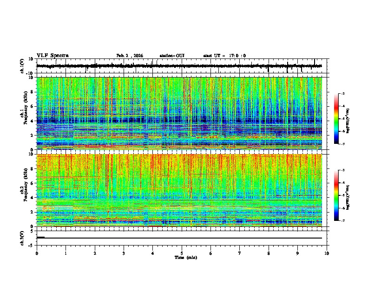Click the ch.2 "Frequency (kHz)" axis label

pos(26,185)
